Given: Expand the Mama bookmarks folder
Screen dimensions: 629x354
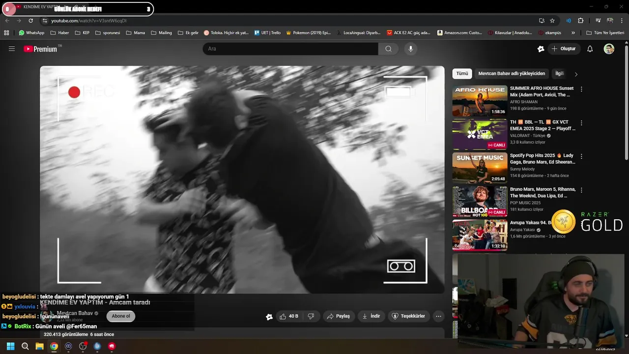Looking at the screenshot, I should (x=135, y=33).
